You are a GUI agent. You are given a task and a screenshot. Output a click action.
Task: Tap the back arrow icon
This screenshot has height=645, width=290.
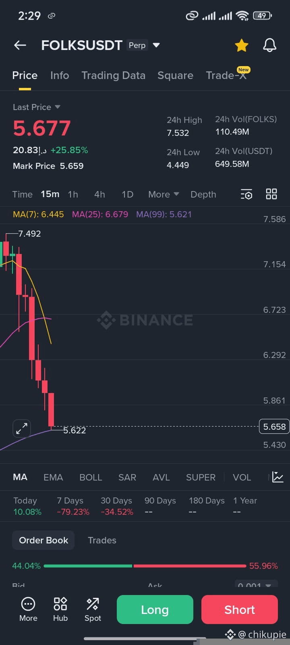pyautogui.click(x=20, y=45)
